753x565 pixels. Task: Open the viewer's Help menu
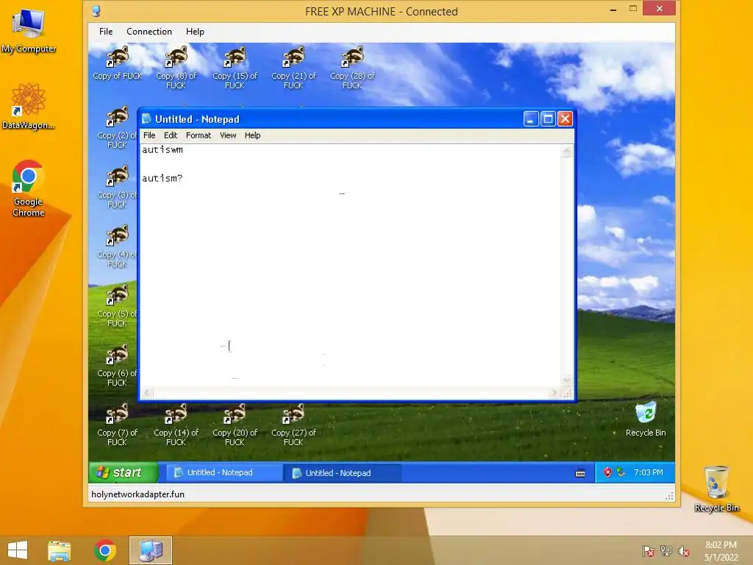pyautogui.click(x=195, y=32)
